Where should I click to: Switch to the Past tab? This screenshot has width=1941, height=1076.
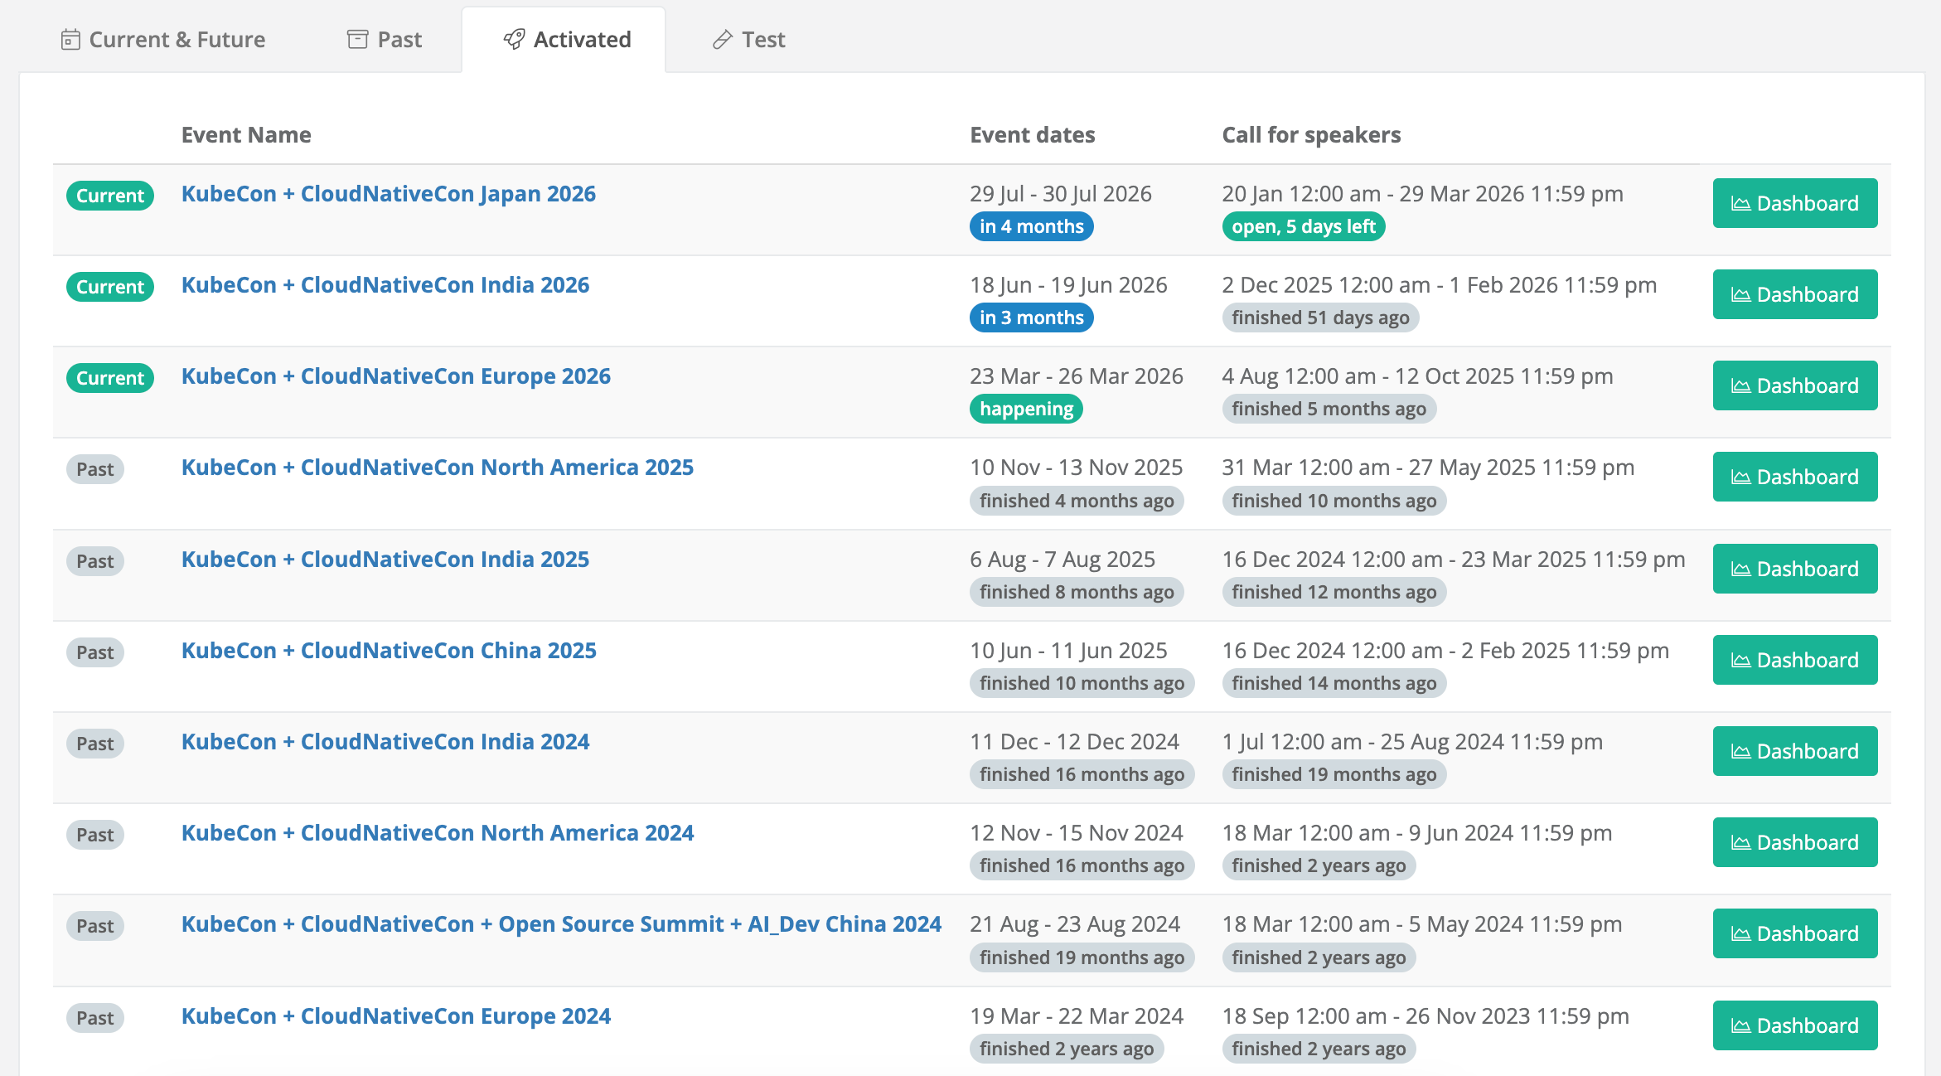399,40
